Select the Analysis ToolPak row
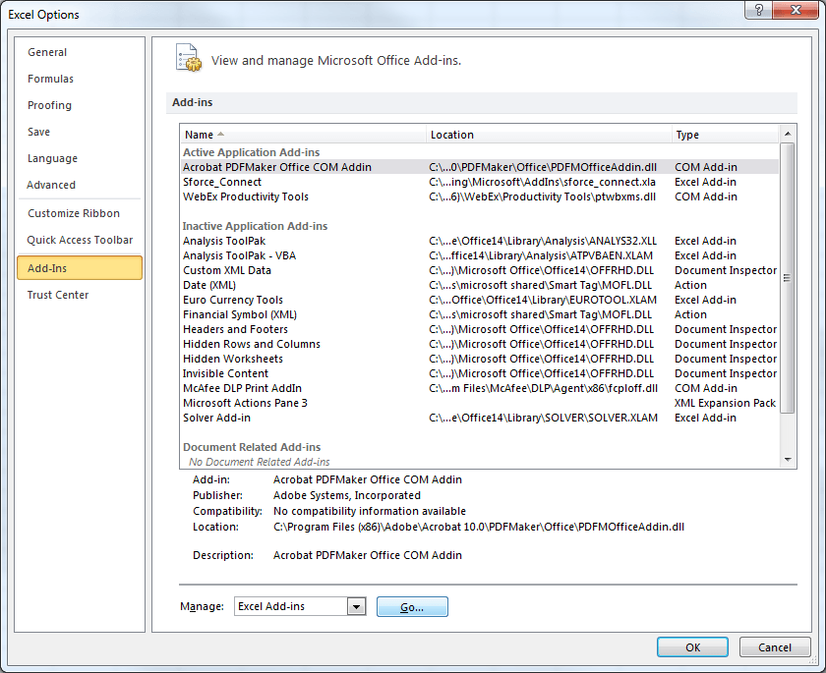This screenshot has height=673, width=826. pyautogui.click(x=480, y=241)
